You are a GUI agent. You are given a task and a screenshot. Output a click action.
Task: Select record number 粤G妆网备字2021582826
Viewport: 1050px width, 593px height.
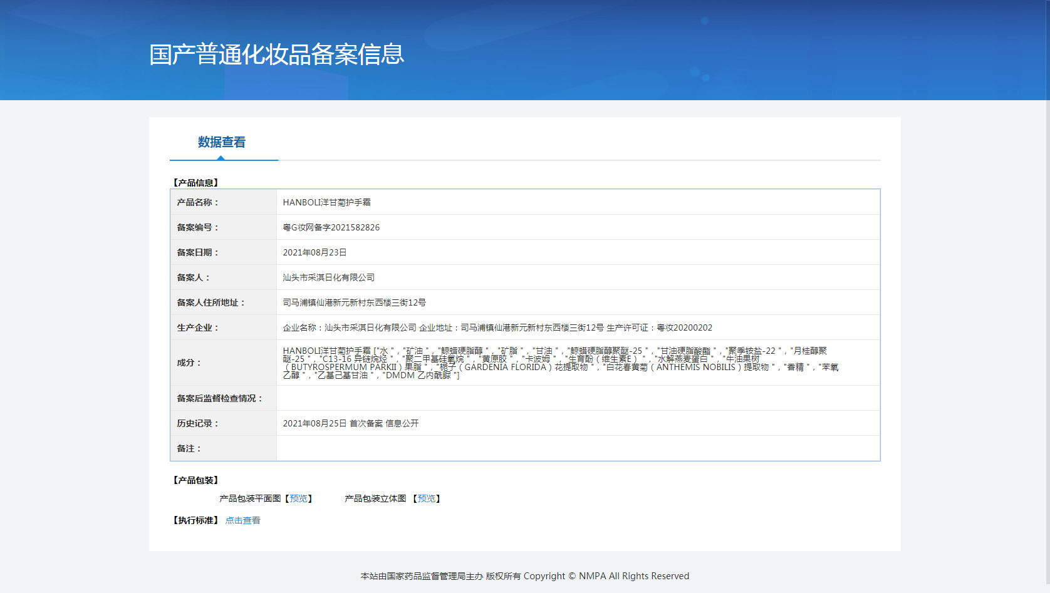331,227
